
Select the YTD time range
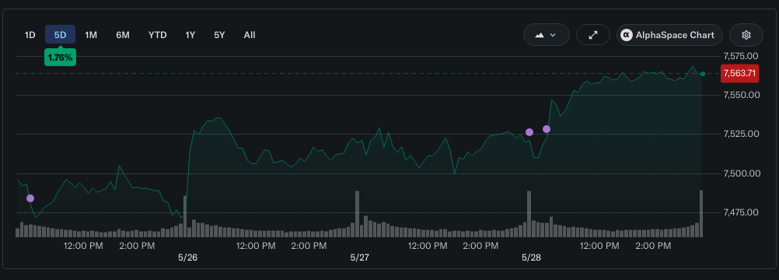coord(158,35)
